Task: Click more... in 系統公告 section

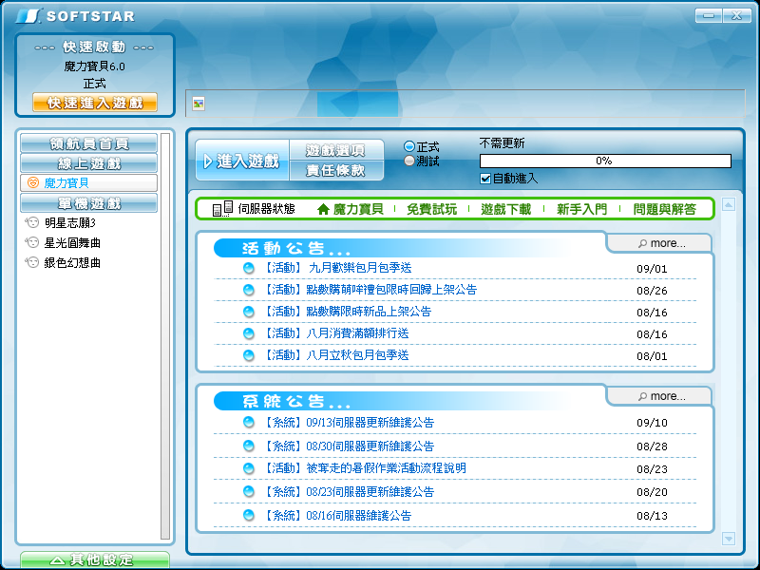Action: pyautogui.click(x=661, y=396)
